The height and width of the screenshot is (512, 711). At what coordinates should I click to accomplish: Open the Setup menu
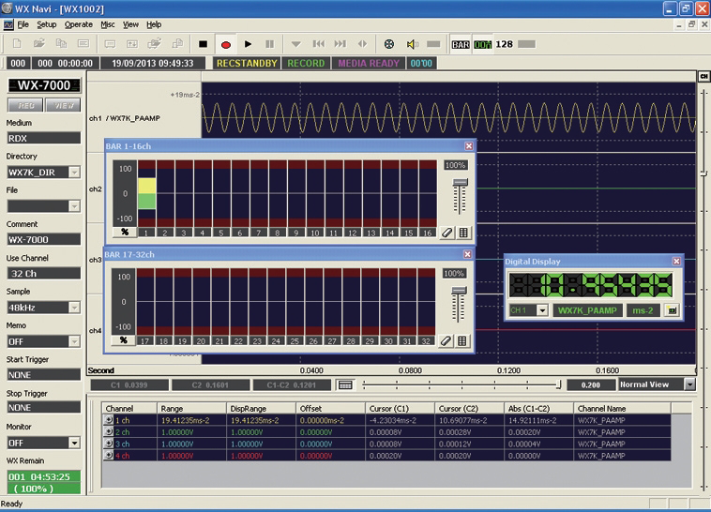coord(46,23)
